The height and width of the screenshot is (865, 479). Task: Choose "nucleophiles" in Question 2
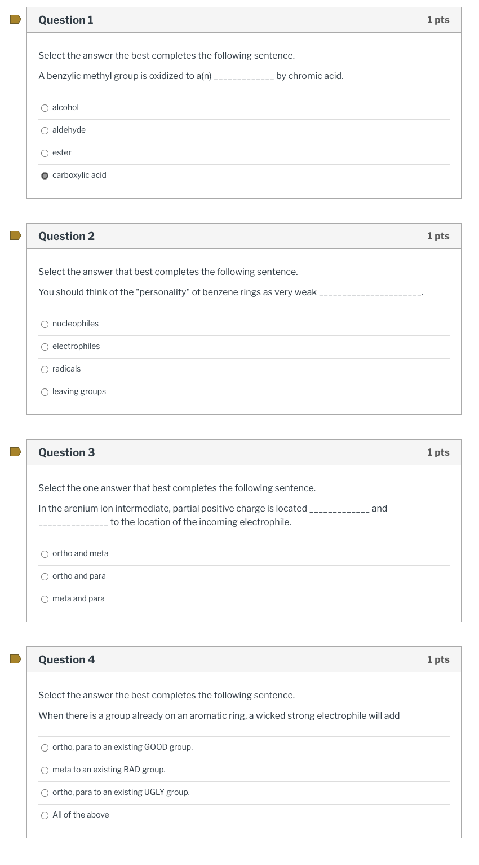tap(45, 324)
